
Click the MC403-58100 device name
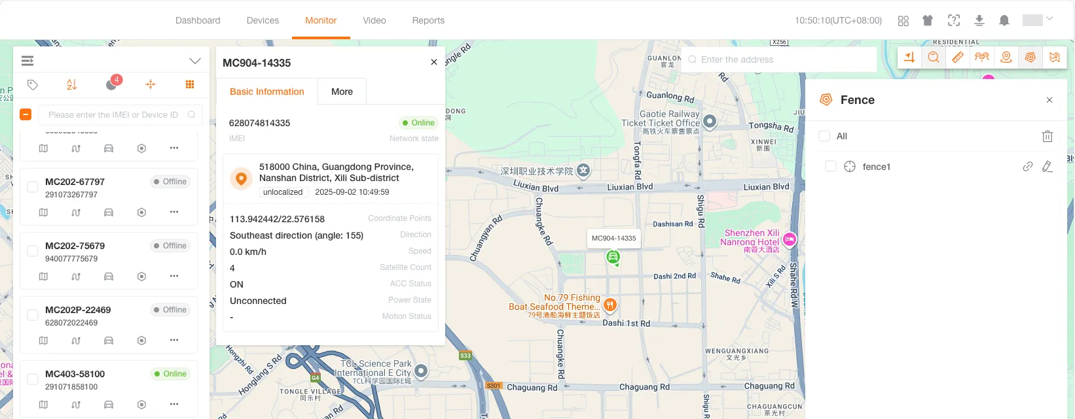[x=75, y=374]
